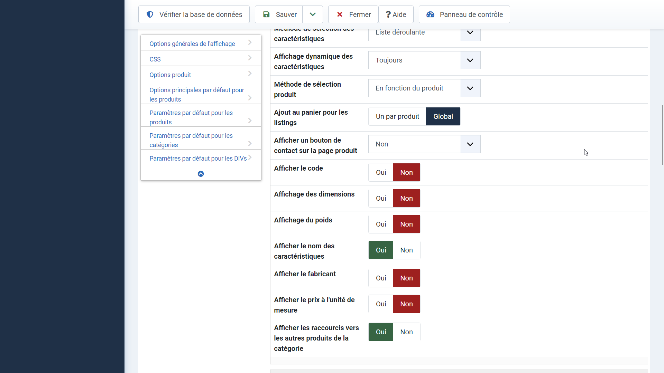664x373 pixels.
Task: Open Options générales de l'affichage section
Action: [192, 44]
